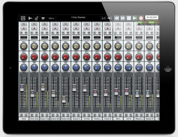Mute the Kick channel
The width and height of the screenshot is (178, 137).
[x=21, y=115]
